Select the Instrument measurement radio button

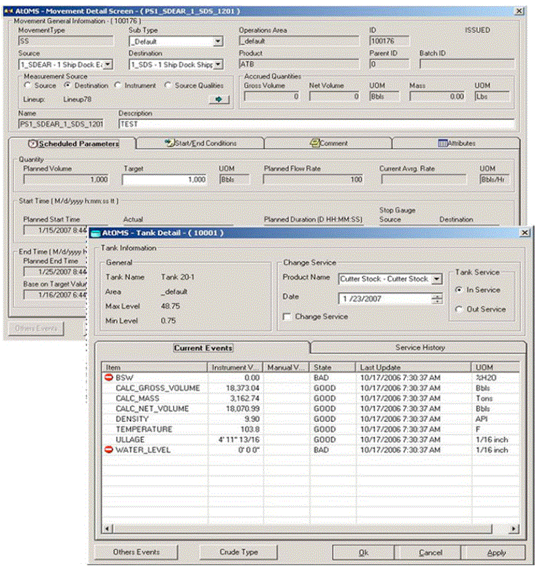pos(117,85)
